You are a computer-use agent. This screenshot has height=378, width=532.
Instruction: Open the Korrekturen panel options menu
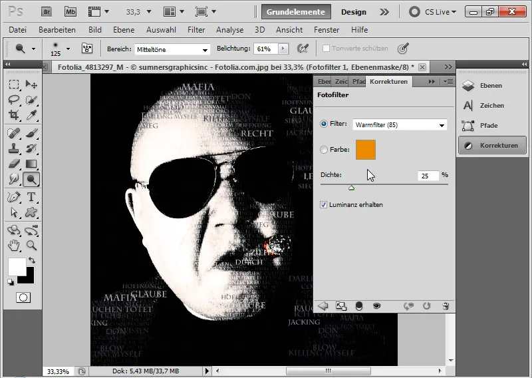448,81
